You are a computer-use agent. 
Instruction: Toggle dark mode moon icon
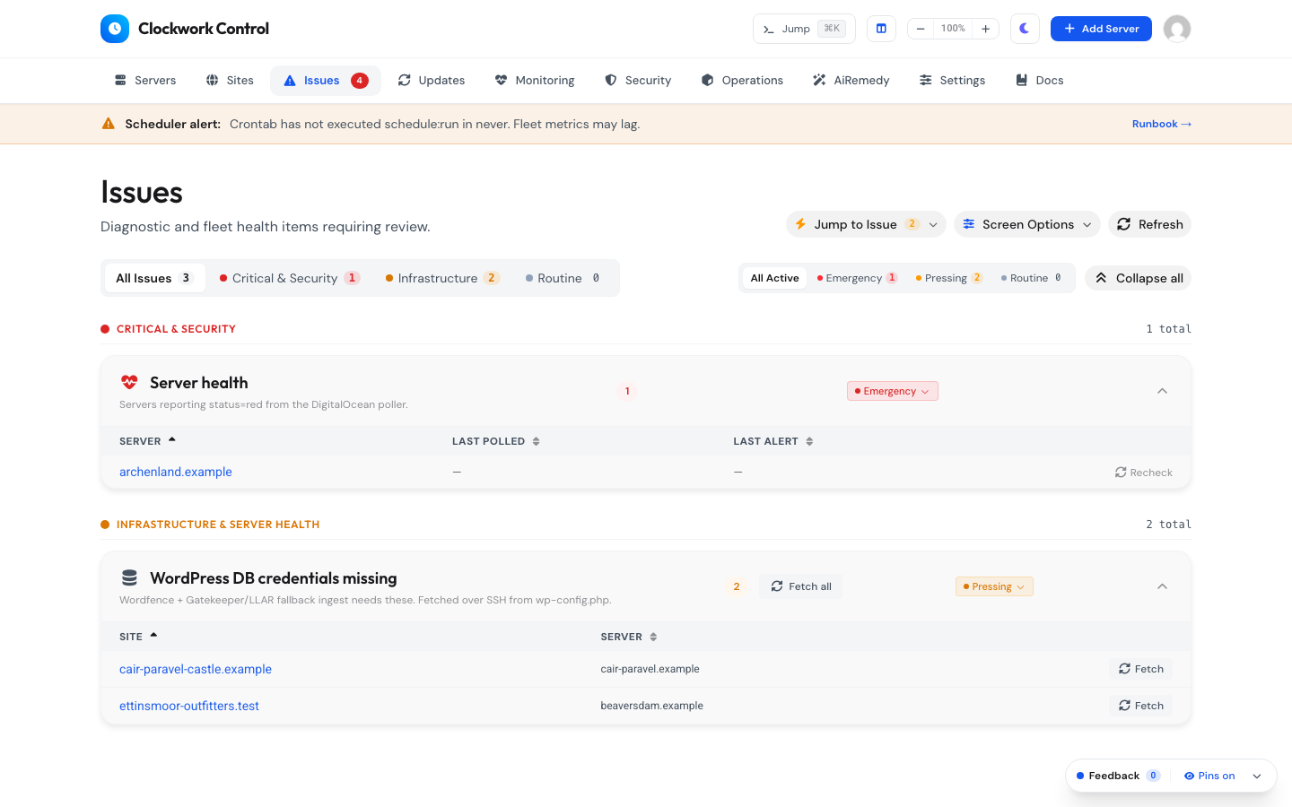pyautogui.click(x=1025, y=29)
